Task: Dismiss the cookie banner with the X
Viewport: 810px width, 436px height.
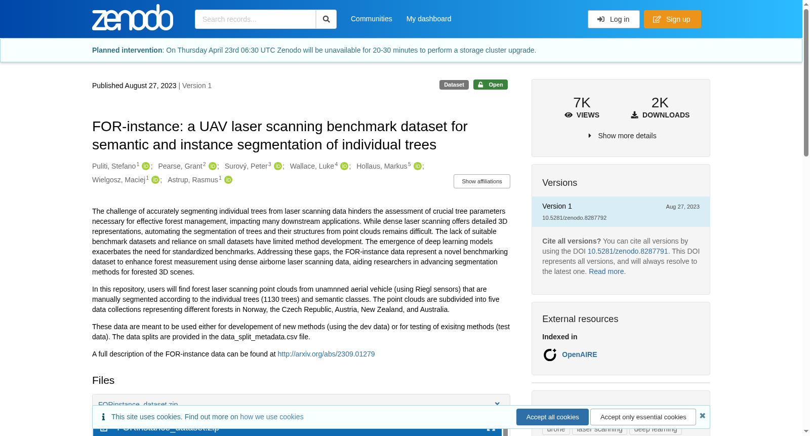Action: tap(702, 416)
